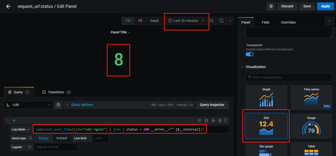The width and height of the screenshot is (336, 156).
Task: Zoom out the time range
Action: (x=212, y=21)
